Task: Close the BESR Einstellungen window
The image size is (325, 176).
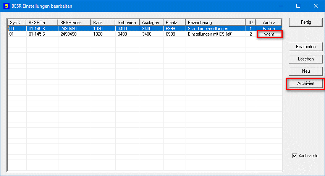Action: pyautogui.click(x=316, y=6)
